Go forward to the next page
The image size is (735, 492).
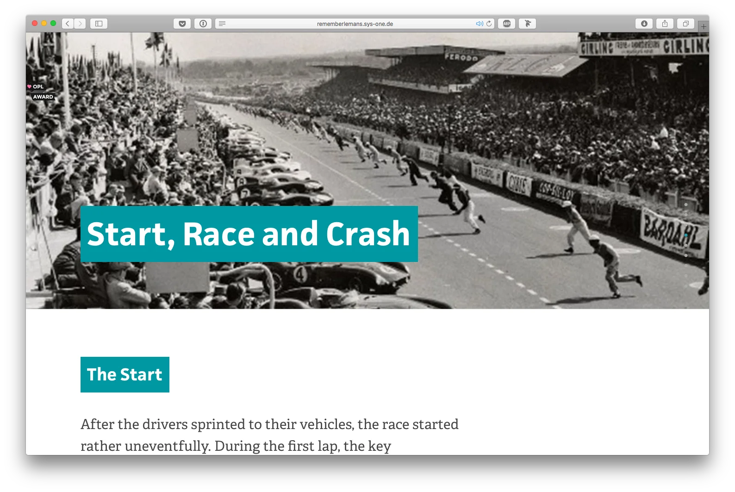[80, 24]
